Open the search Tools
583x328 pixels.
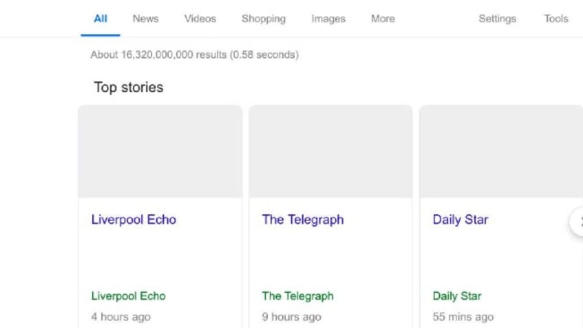point(556,19)
